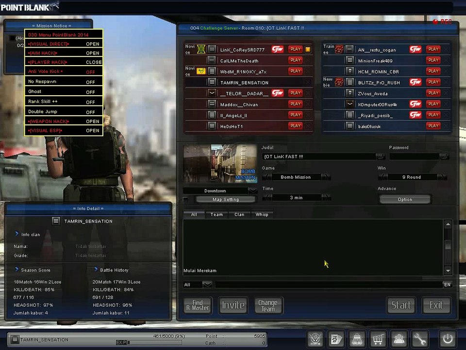Screen dimensions: 466x350
Task: Click the next arrow beside 3 min
Action: [x=326, y=197]
